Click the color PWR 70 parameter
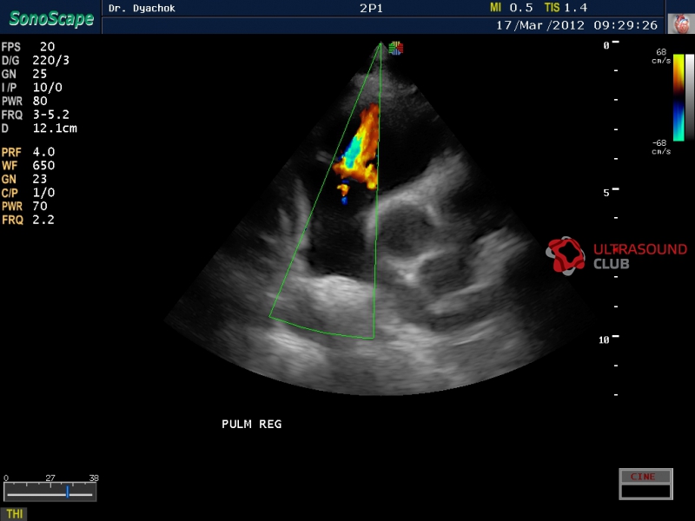 click(24, 207)
